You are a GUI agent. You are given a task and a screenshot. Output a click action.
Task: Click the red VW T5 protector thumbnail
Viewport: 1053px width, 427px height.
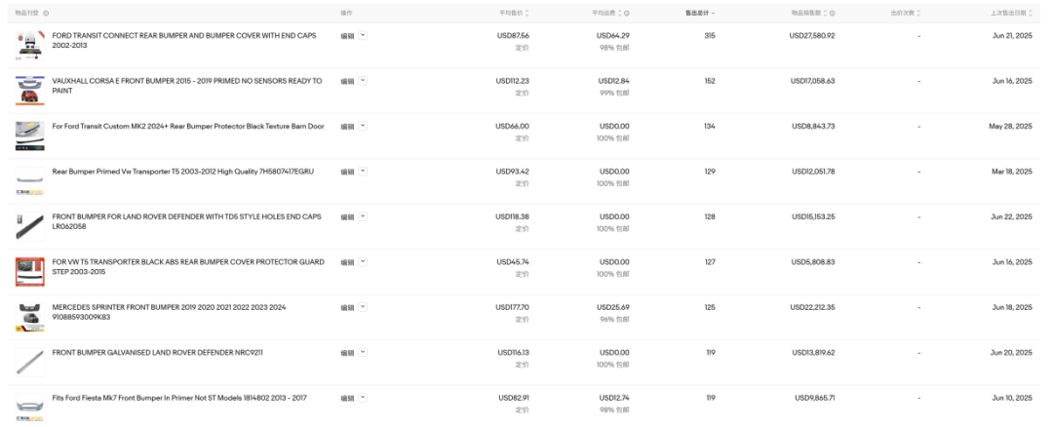click(x=30, y=272)
